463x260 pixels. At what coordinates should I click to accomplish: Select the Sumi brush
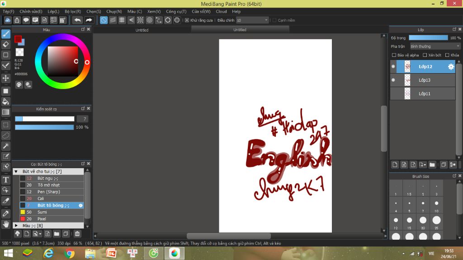tap(52, 212)
